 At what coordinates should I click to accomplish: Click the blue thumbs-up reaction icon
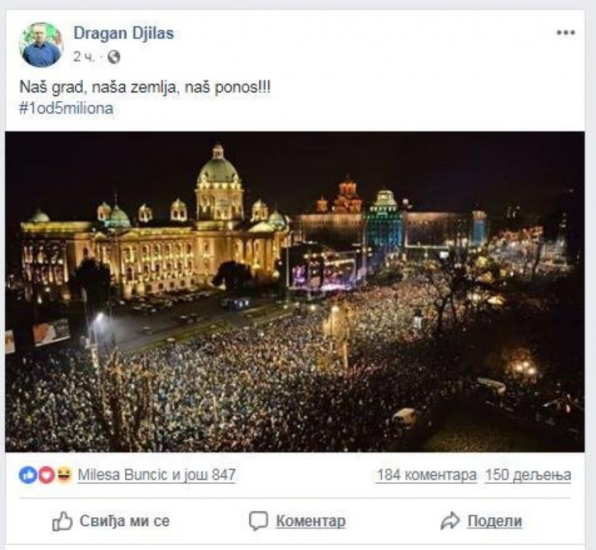[28, 475]
